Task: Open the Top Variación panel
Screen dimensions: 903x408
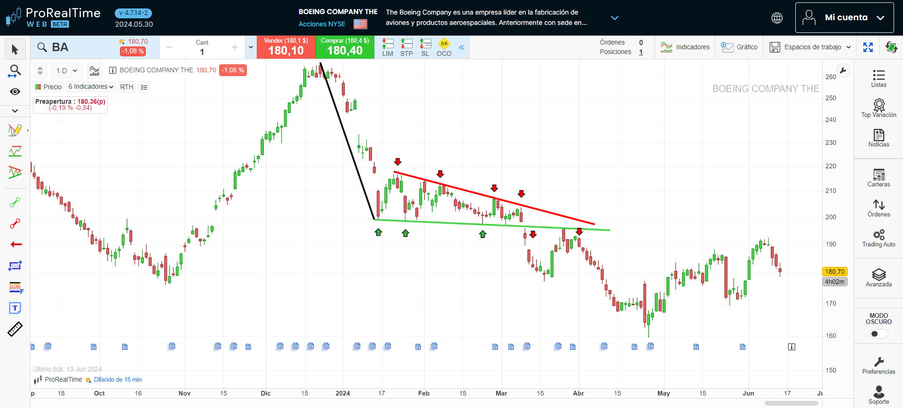Action: (x=878, y=108)
